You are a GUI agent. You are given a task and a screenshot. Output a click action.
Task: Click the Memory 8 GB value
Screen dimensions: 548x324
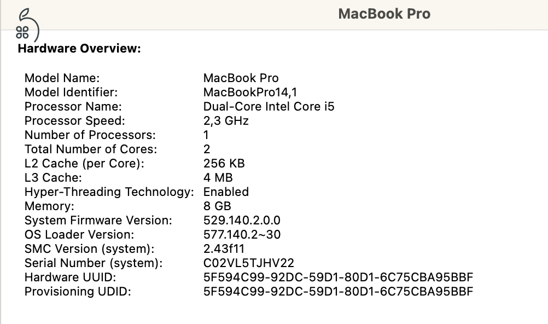pyautogui.click(x=217, y=206)
